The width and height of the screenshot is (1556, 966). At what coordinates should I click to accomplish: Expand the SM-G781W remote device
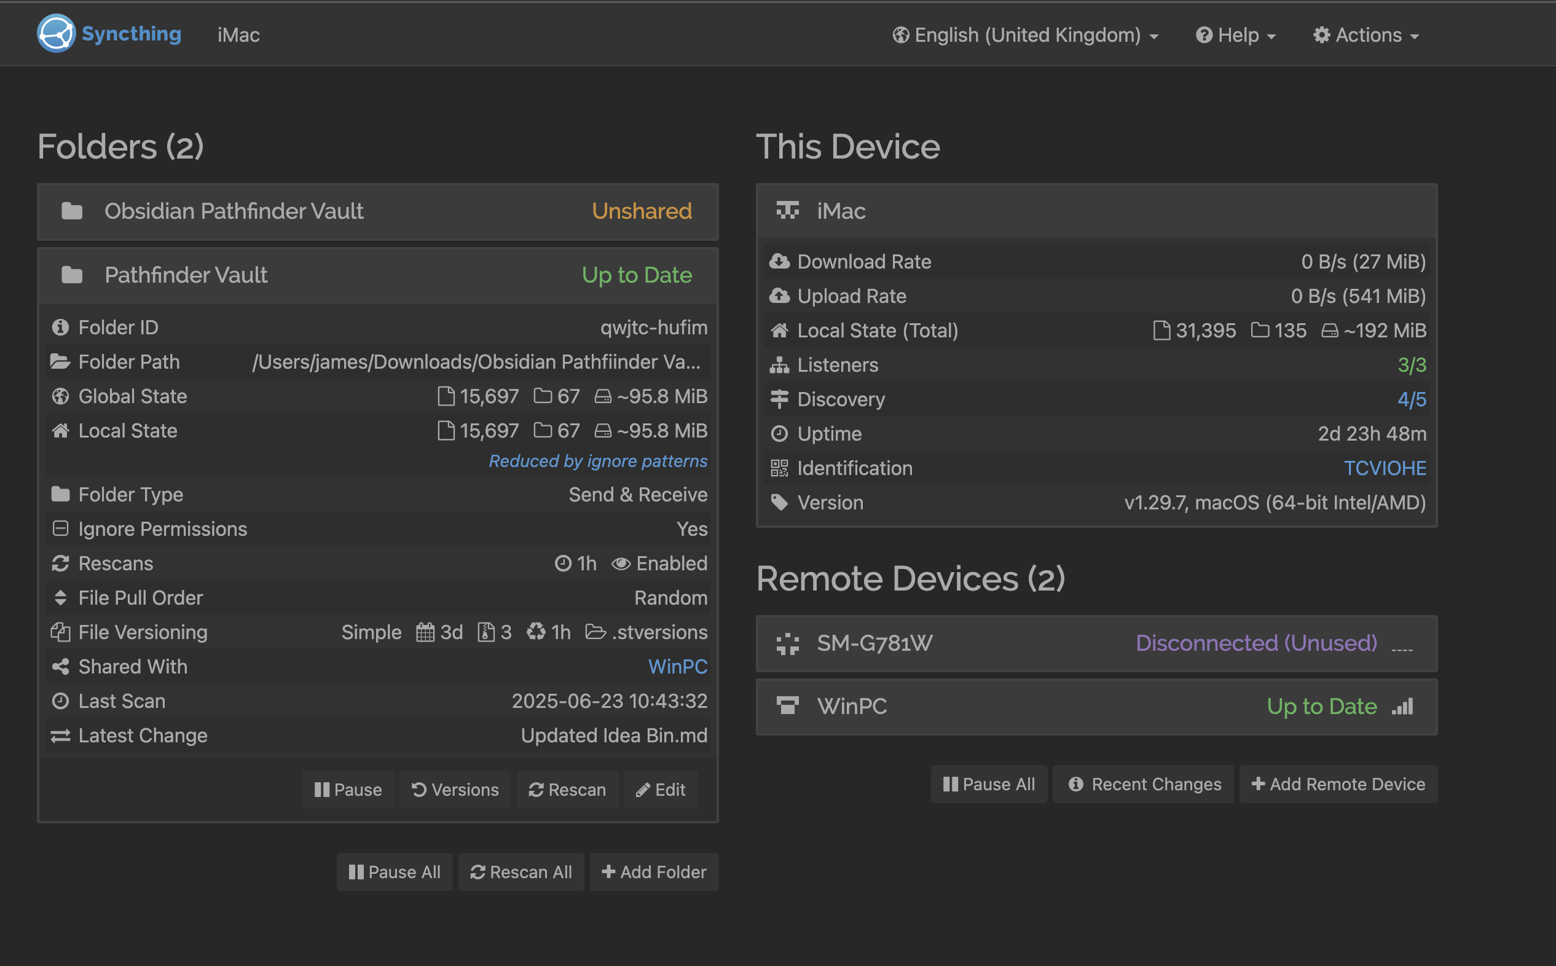tap(1096, 643)
